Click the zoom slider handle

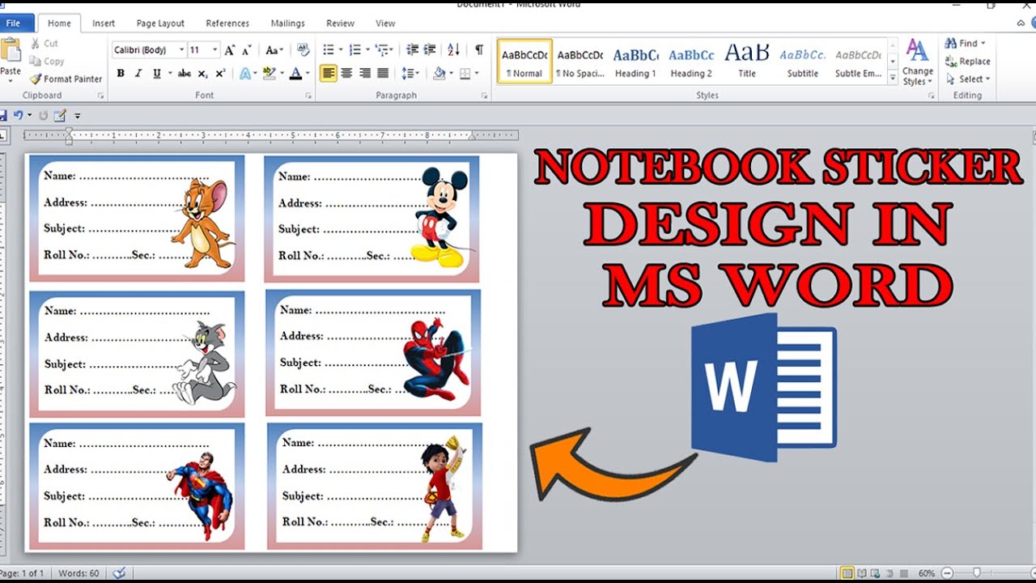[977, 573]
